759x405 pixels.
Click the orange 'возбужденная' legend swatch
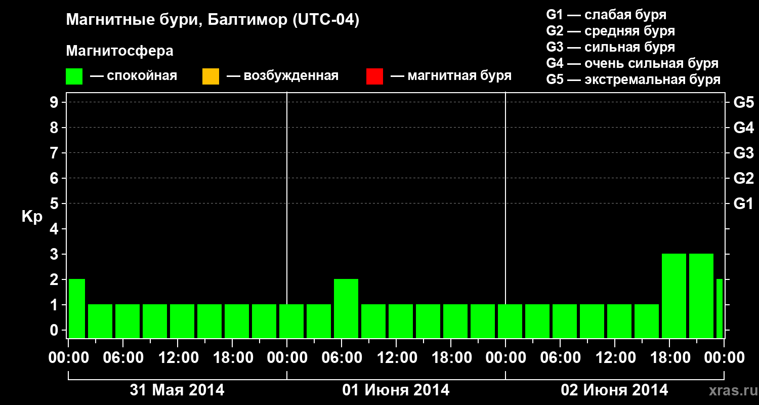[210, 76]
